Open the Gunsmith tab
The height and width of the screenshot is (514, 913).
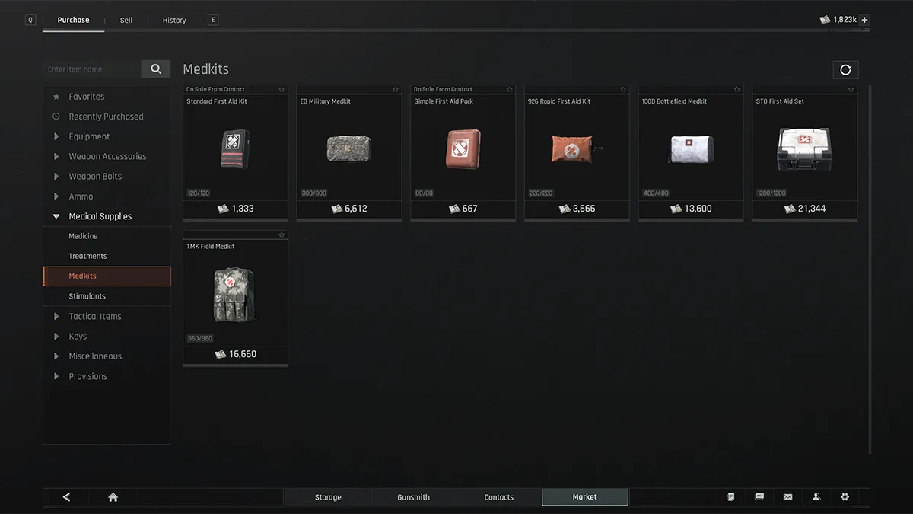pos(413,497)
